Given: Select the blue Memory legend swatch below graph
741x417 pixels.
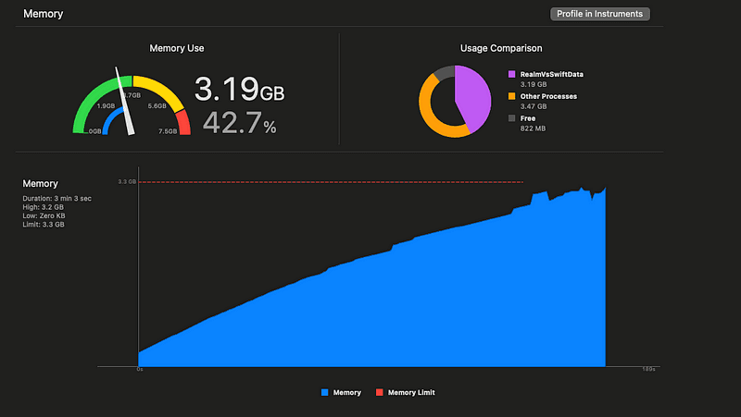Looking at the screenshot, I should point(323,392).
